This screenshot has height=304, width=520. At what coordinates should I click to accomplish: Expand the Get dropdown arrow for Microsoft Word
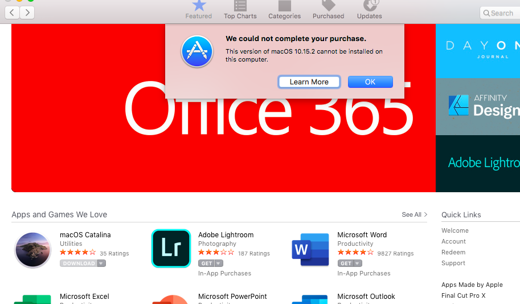pyautogui.click(x=358, y=264)
